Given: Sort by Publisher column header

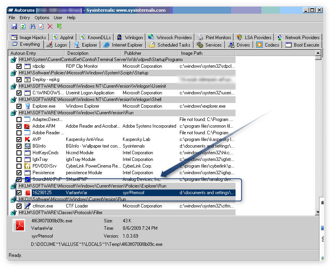Looking at the screenshot, I should pos(150,53).
